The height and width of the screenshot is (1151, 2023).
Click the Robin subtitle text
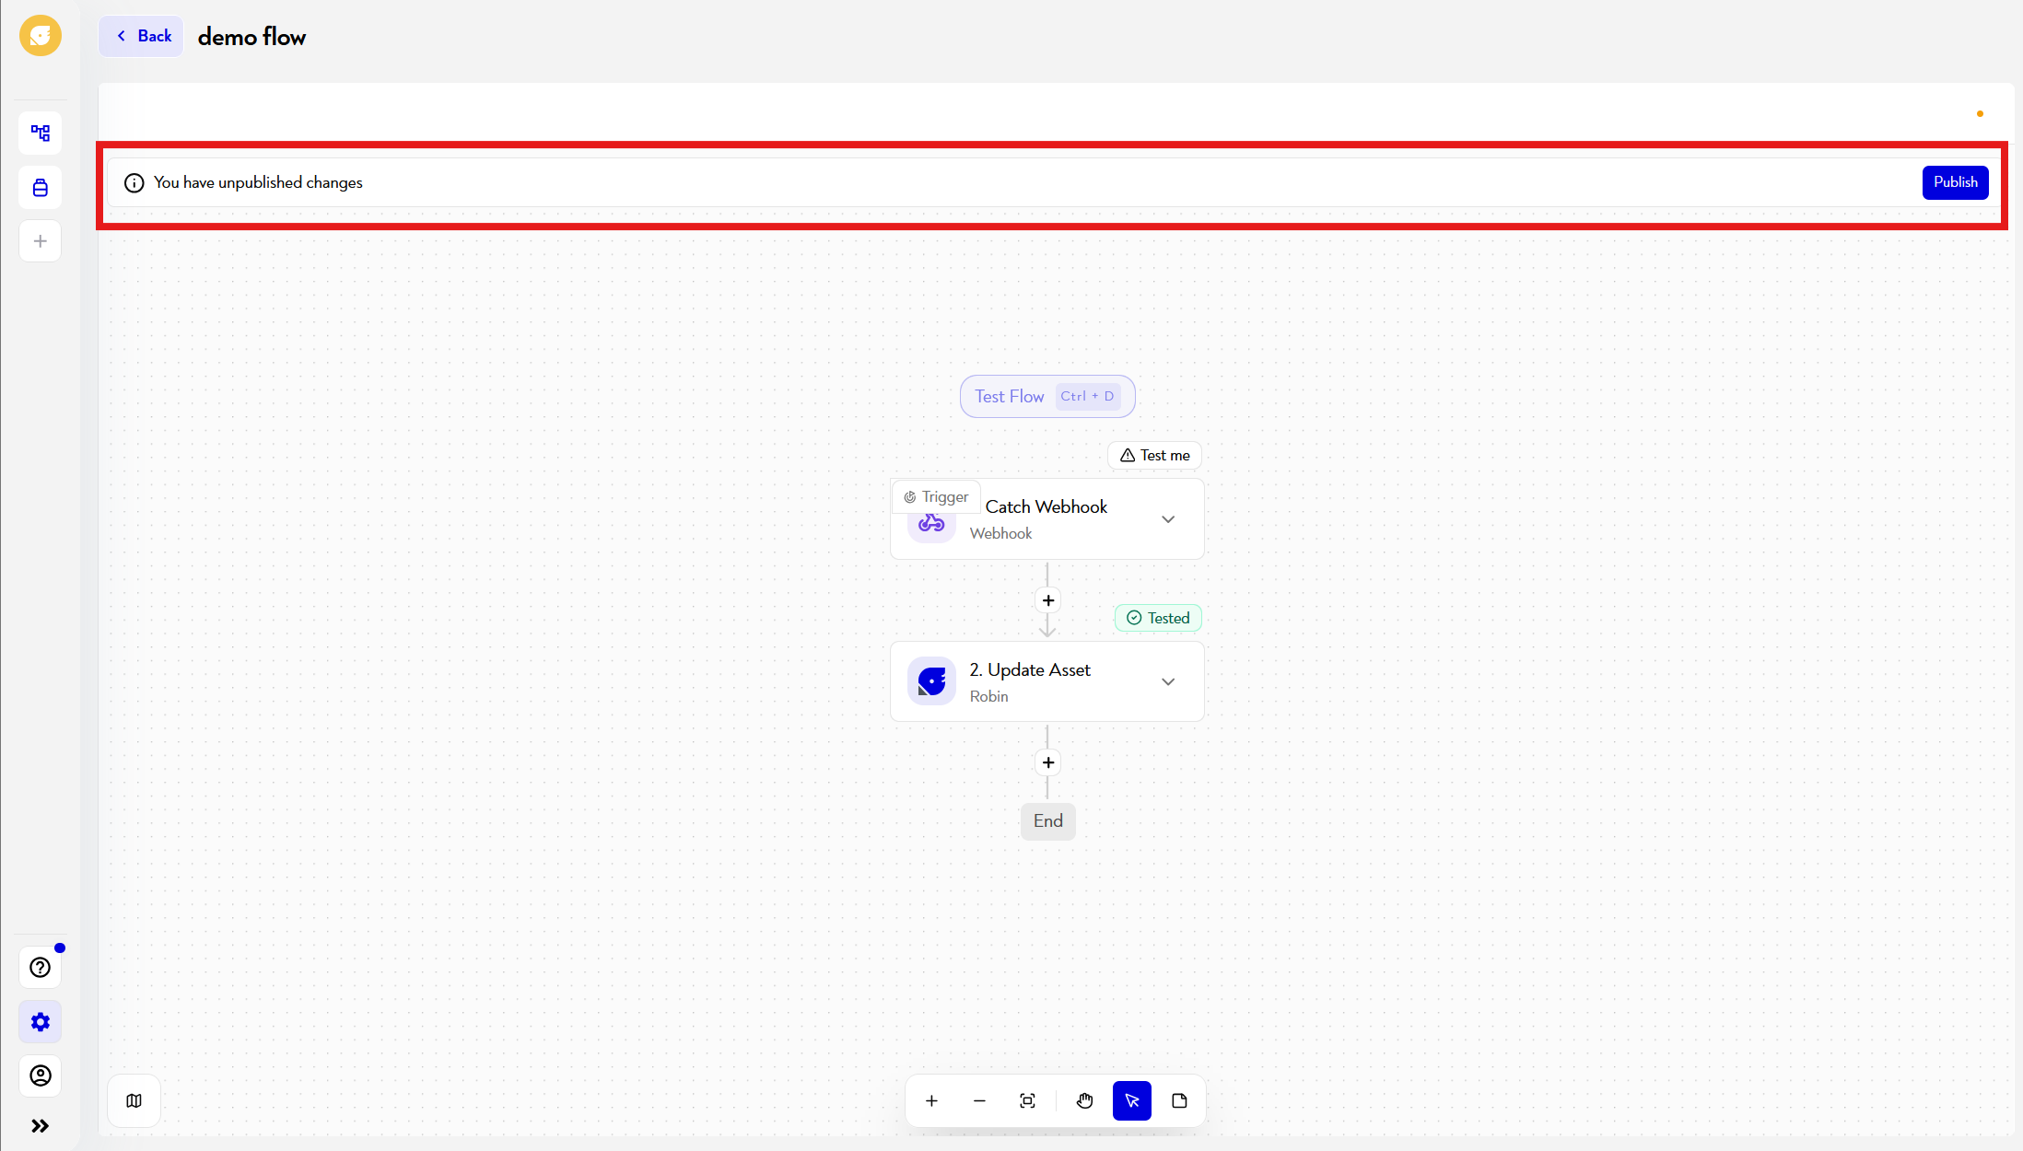pos(988,697)
